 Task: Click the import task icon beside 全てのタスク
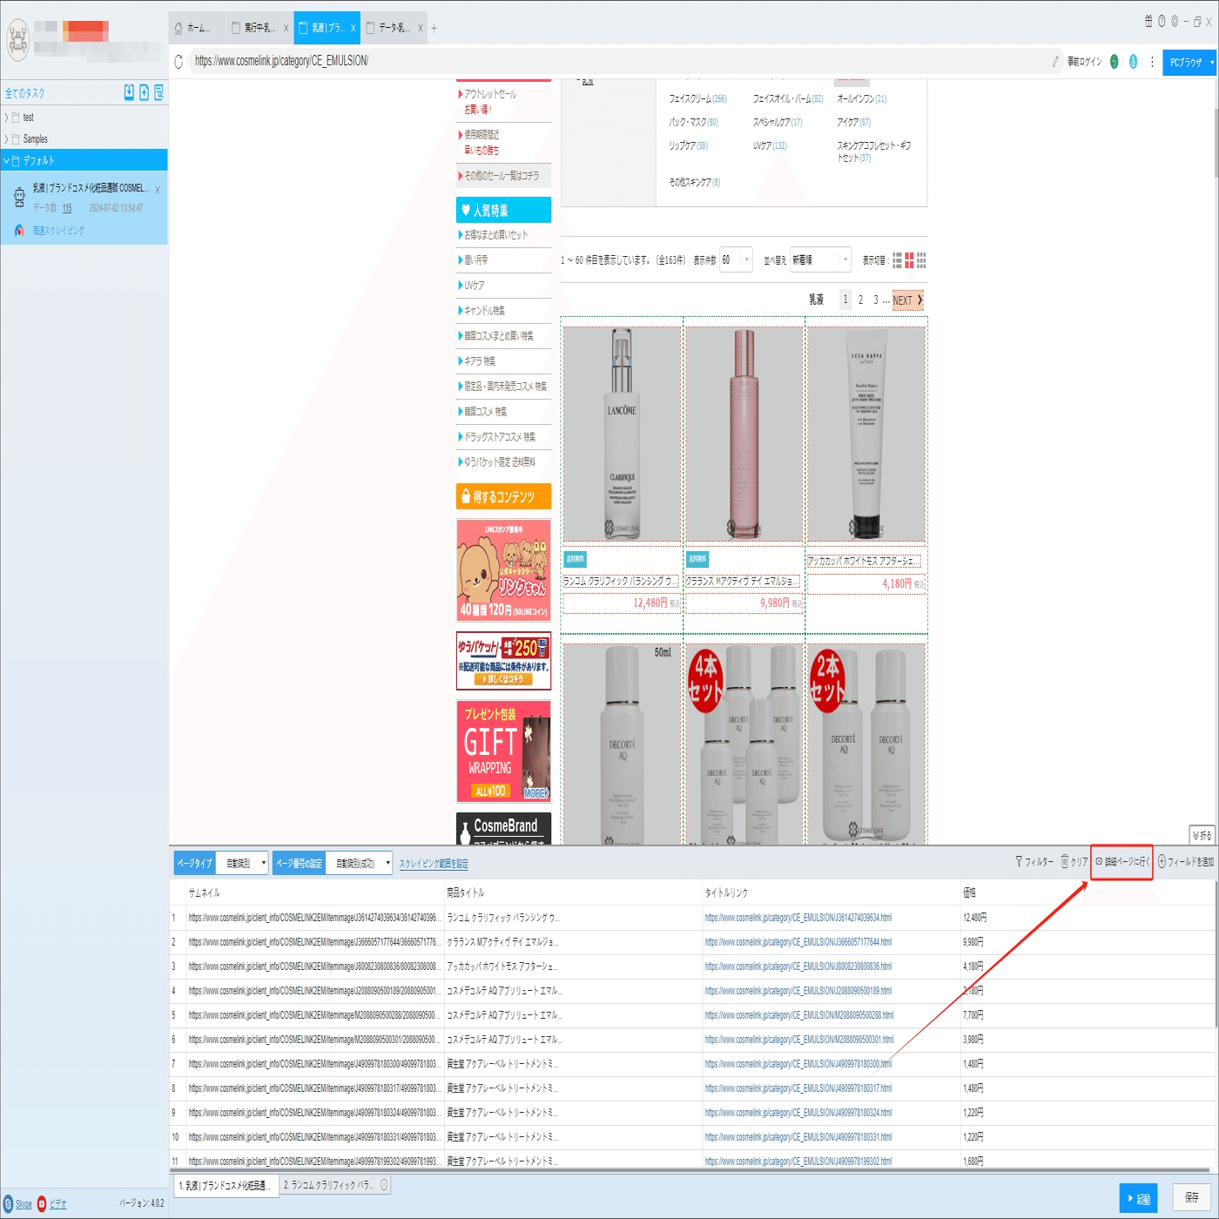[129, 92]
